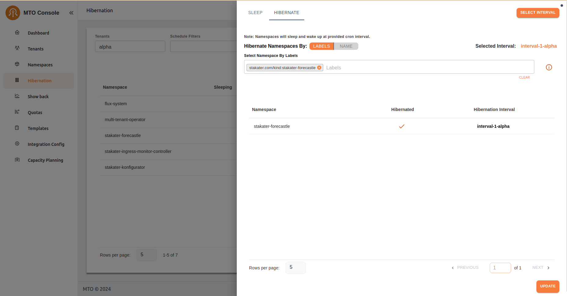Switch to the SLEEP tab

point(255,13)
